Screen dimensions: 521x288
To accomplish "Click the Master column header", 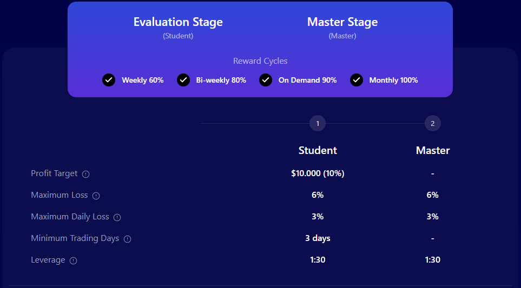I will coord(432,150).
